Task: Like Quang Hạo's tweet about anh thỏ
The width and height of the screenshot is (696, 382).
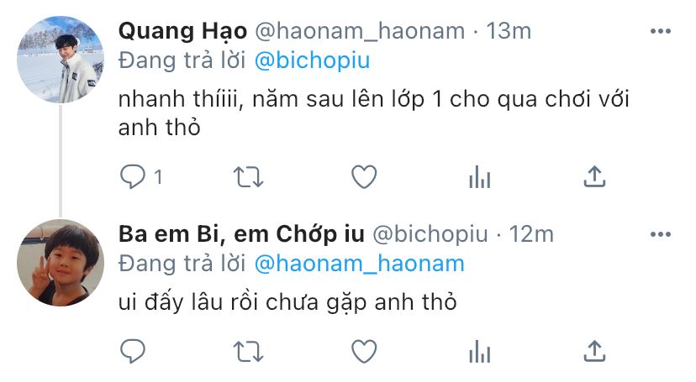Action: click(364, 177)
